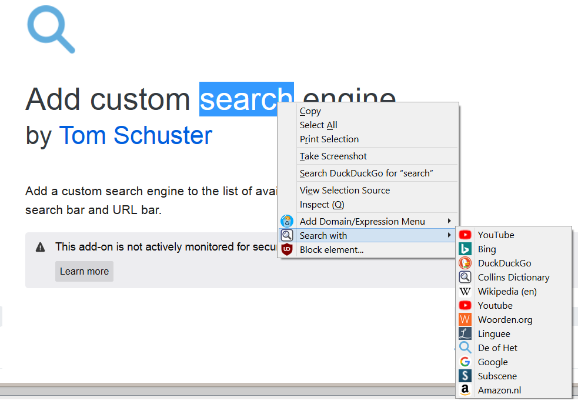
Task: Open the Search with menu entry
Action: pos(368,235)
